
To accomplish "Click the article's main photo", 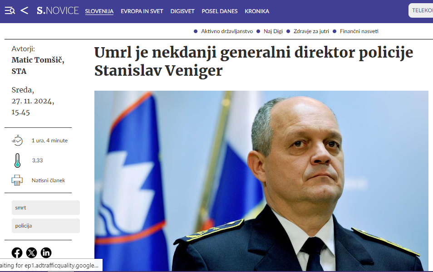I will (x=261, y=181).
